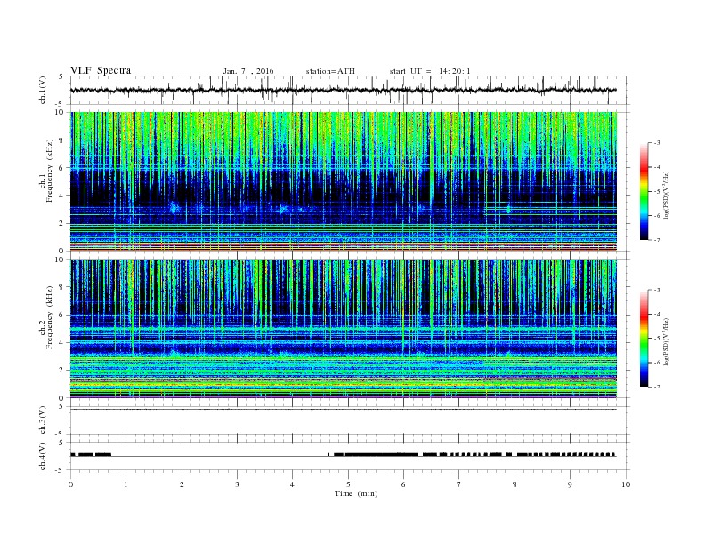Click the log(PSD) label beside ch.2 color bar
This screenshot has width=705, height=544.
point(667,341)
